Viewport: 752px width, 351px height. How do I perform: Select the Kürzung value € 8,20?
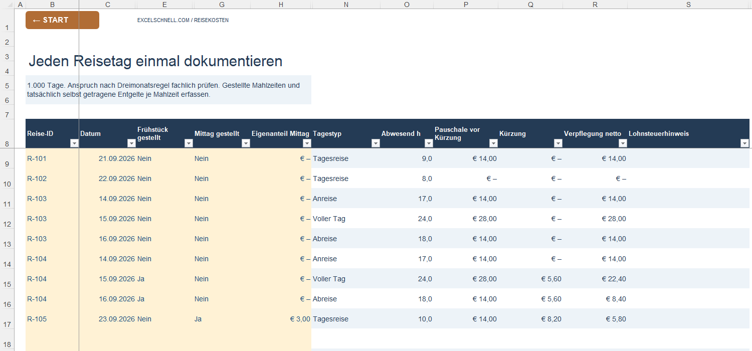tap(530, 319)
